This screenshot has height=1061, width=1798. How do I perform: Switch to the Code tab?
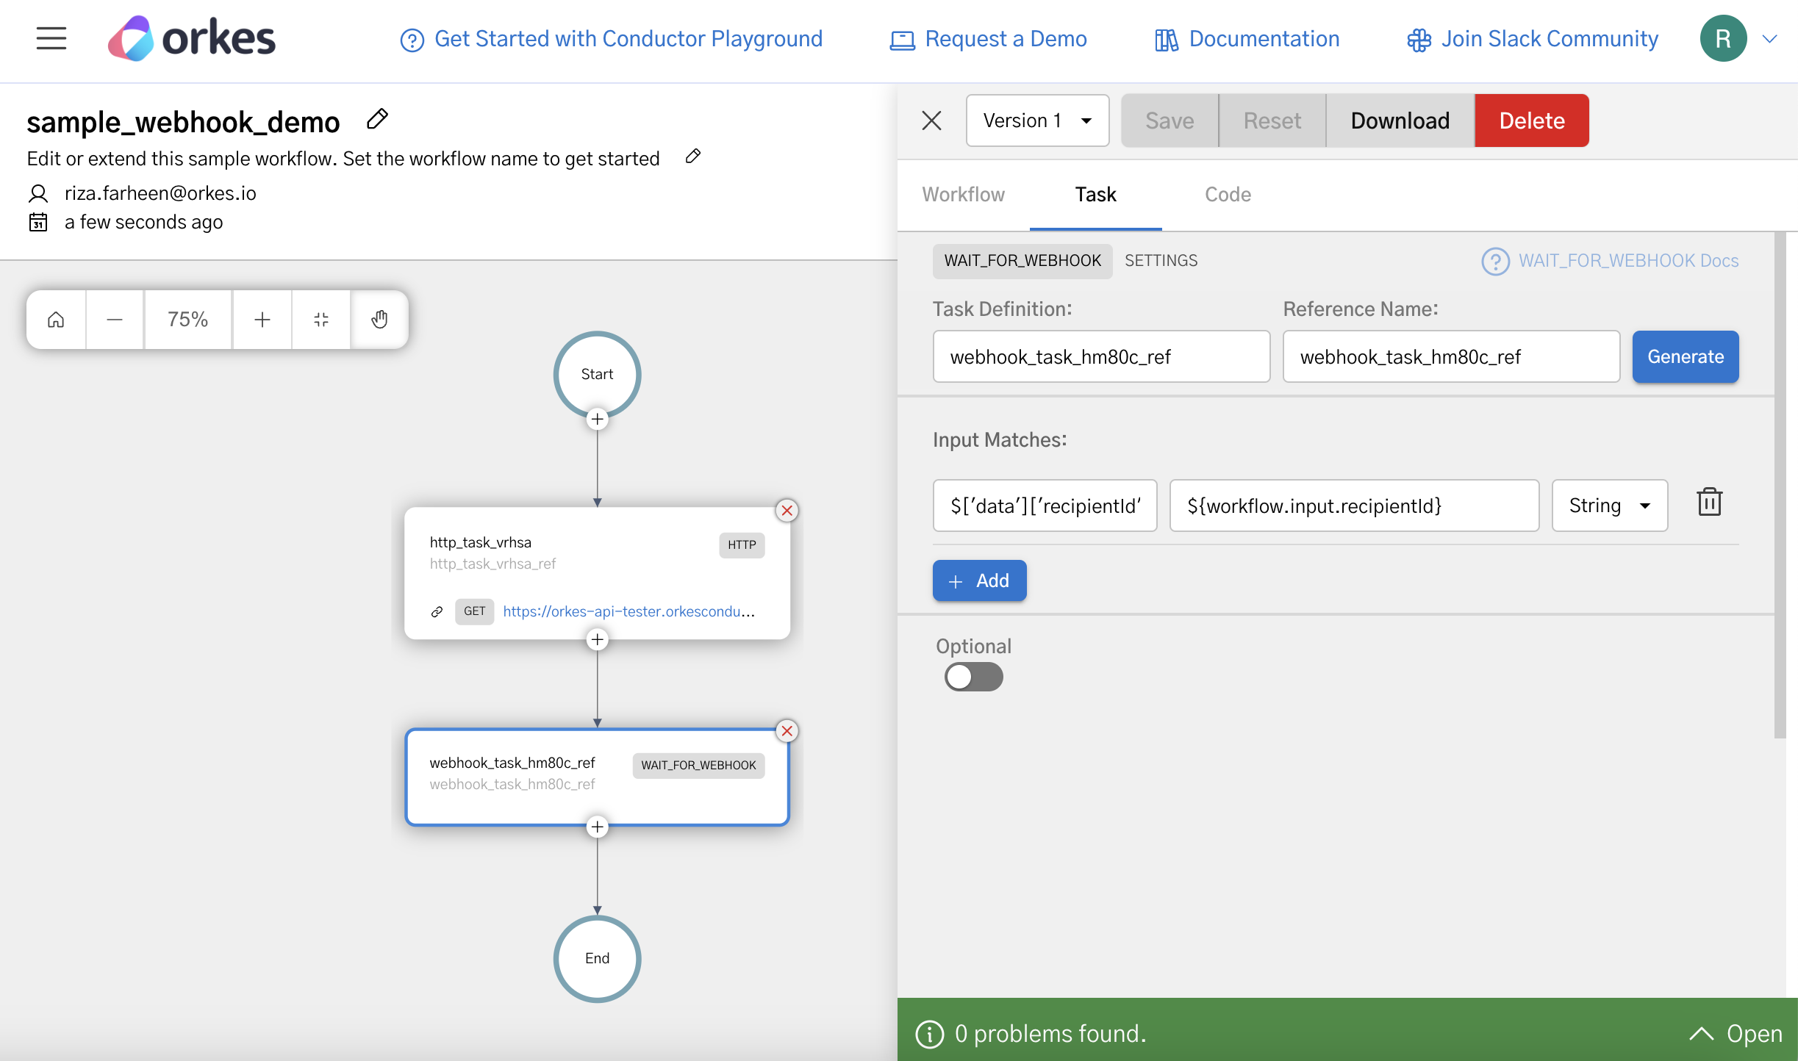coord(1228,194)
